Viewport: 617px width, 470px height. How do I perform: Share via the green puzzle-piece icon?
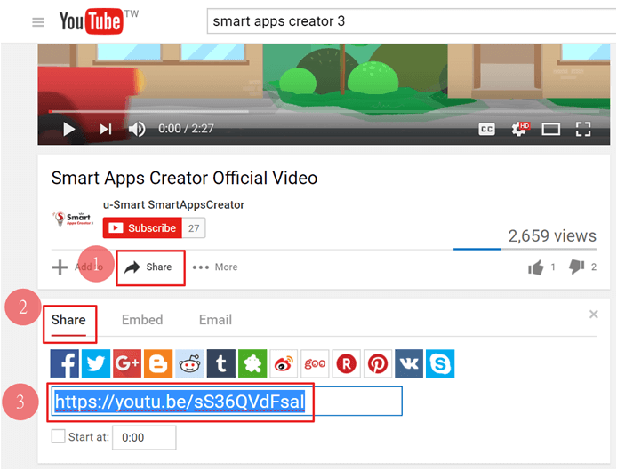[252, 363]
